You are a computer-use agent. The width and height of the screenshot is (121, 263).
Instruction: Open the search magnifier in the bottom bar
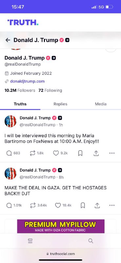[x=91, y=241]
